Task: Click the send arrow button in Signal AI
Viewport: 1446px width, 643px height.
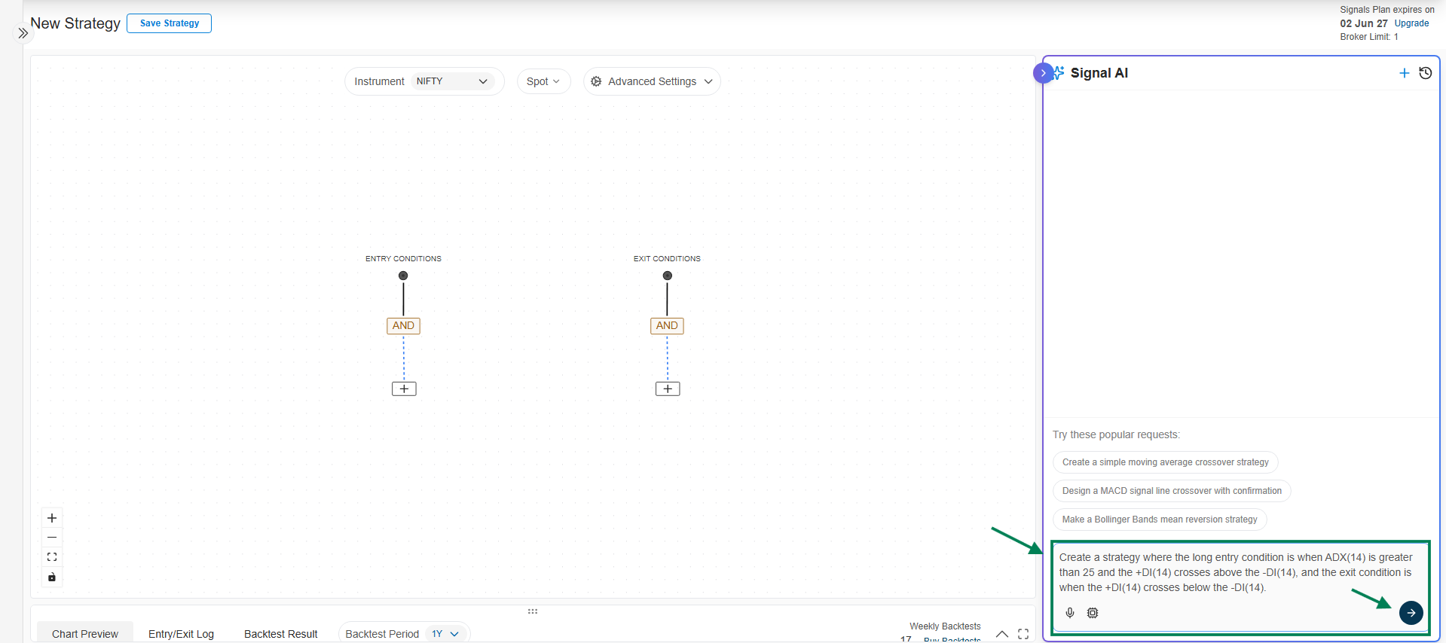Action: coord(1411,613)
